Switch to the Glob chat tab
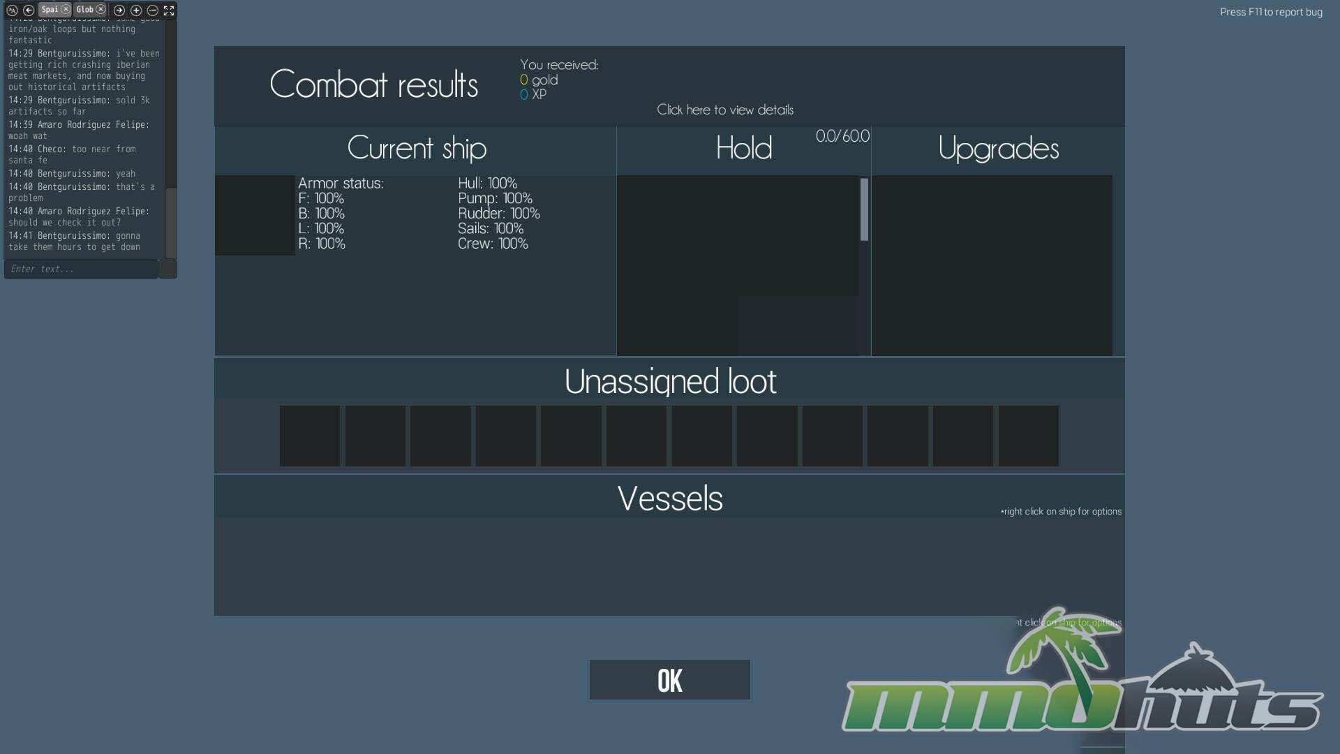The height and width of the screenshot is (754, 1340). click(x=84, y=9)
